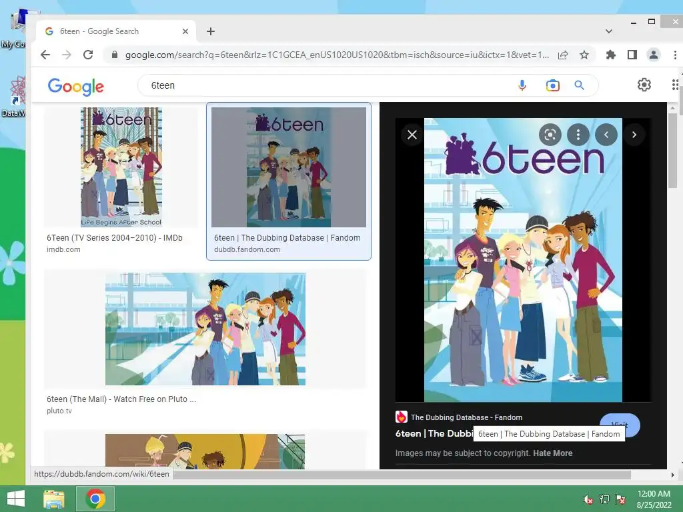Close the 6teen Google Search tab

(x=185, y=31)
